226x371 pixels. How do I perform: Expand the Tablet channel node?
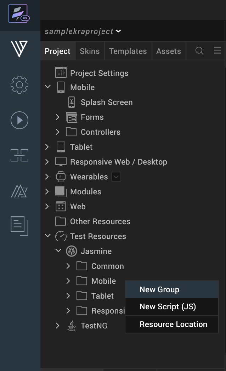47,147
